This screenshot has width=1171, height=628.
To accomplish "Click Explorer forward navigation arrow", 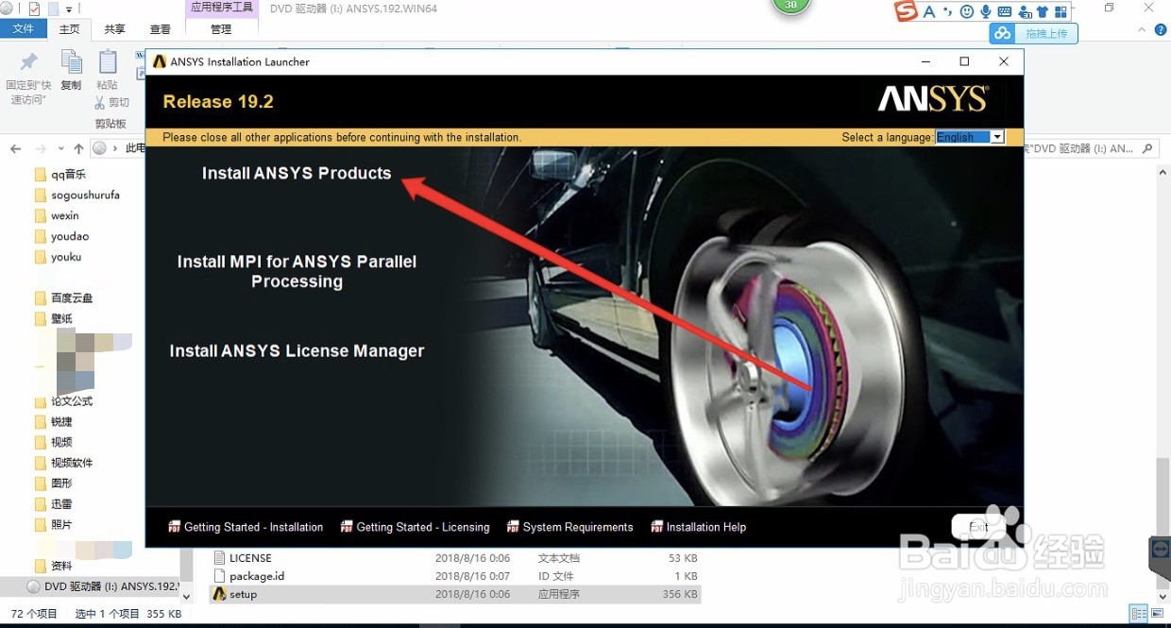I will pos(40,148).
